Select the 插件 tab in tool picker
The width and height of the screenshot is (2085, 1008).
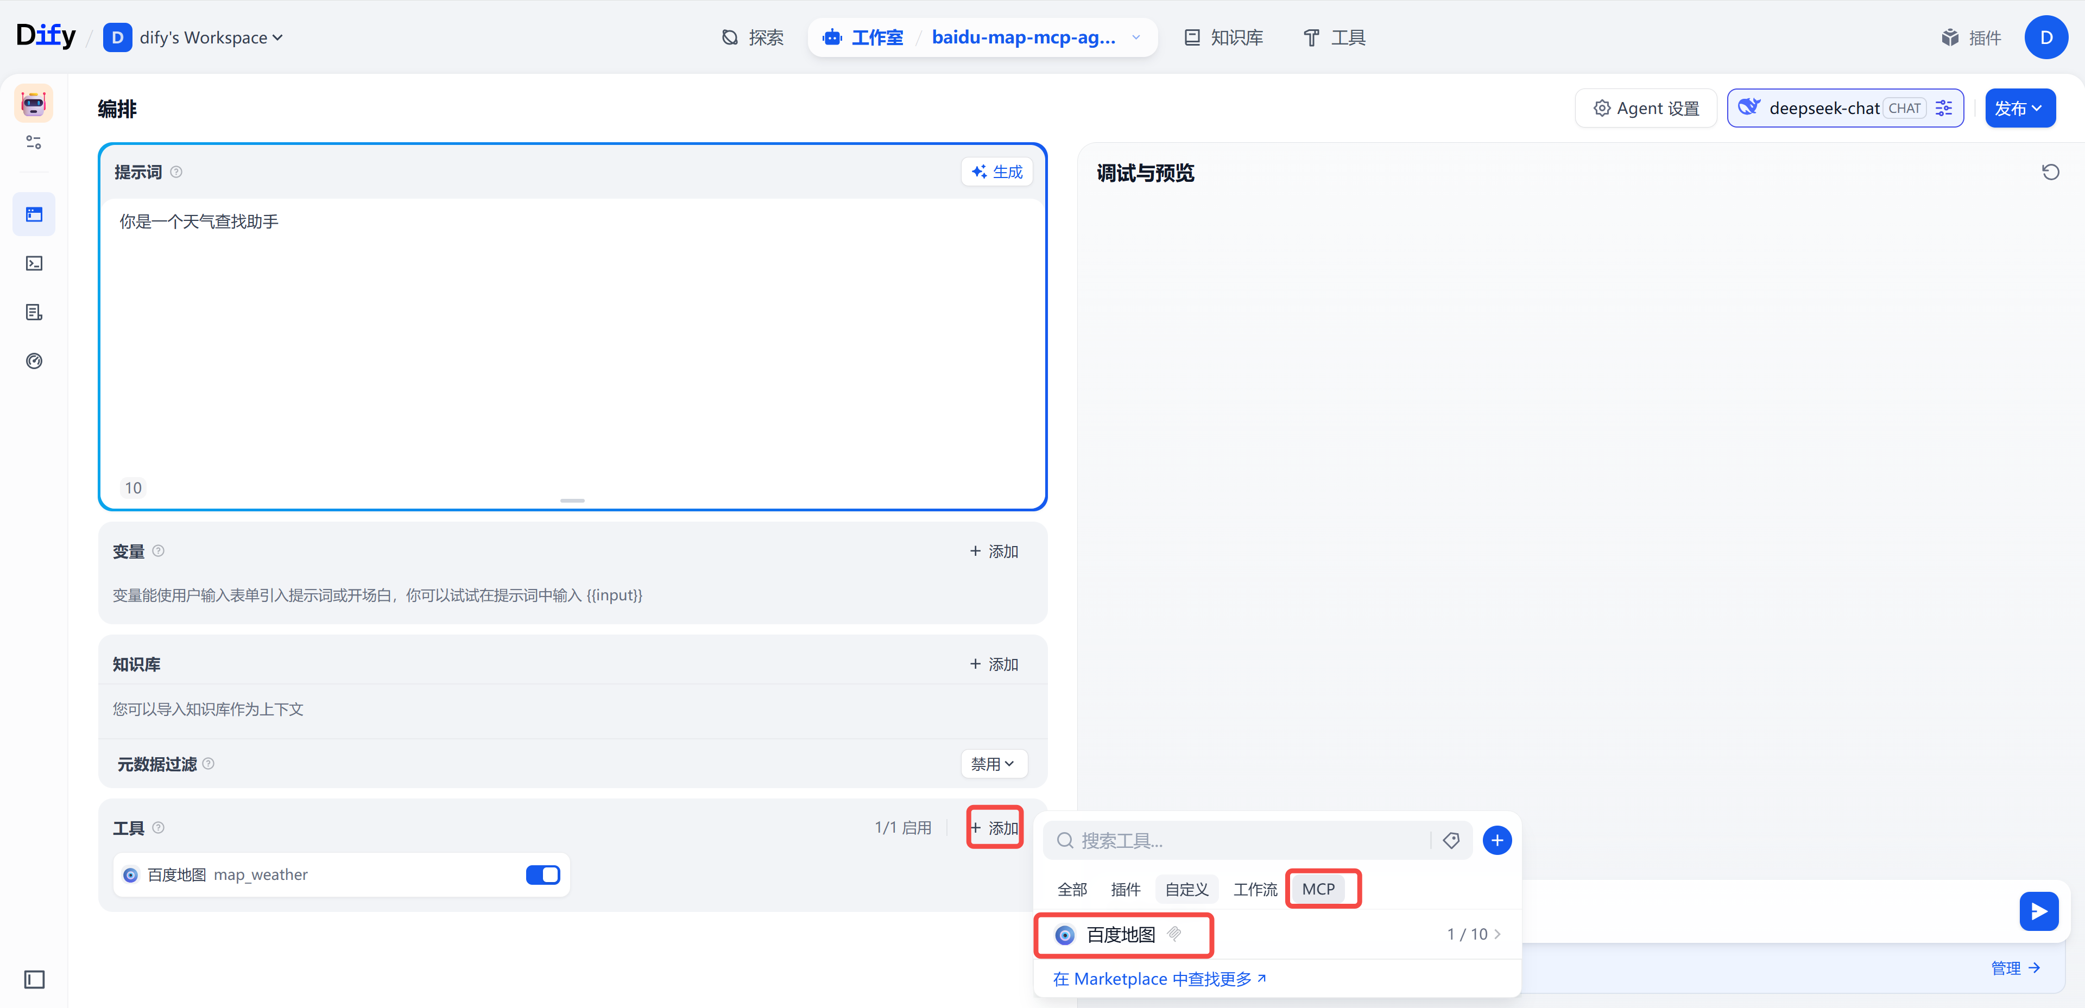(x=1125, y=889)
